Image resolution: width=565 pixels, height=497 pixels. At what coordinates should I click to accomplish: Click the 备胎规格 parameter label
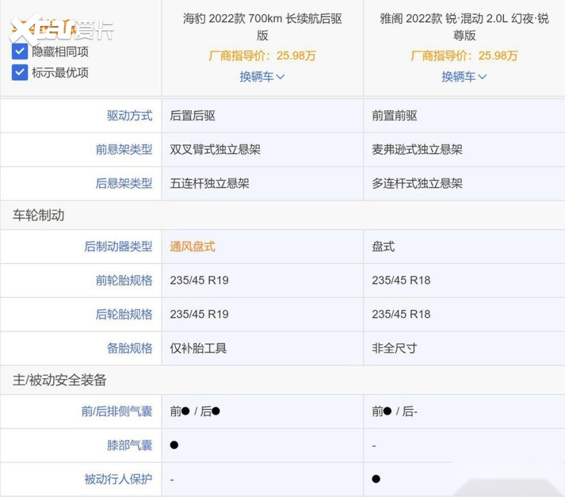129,348
